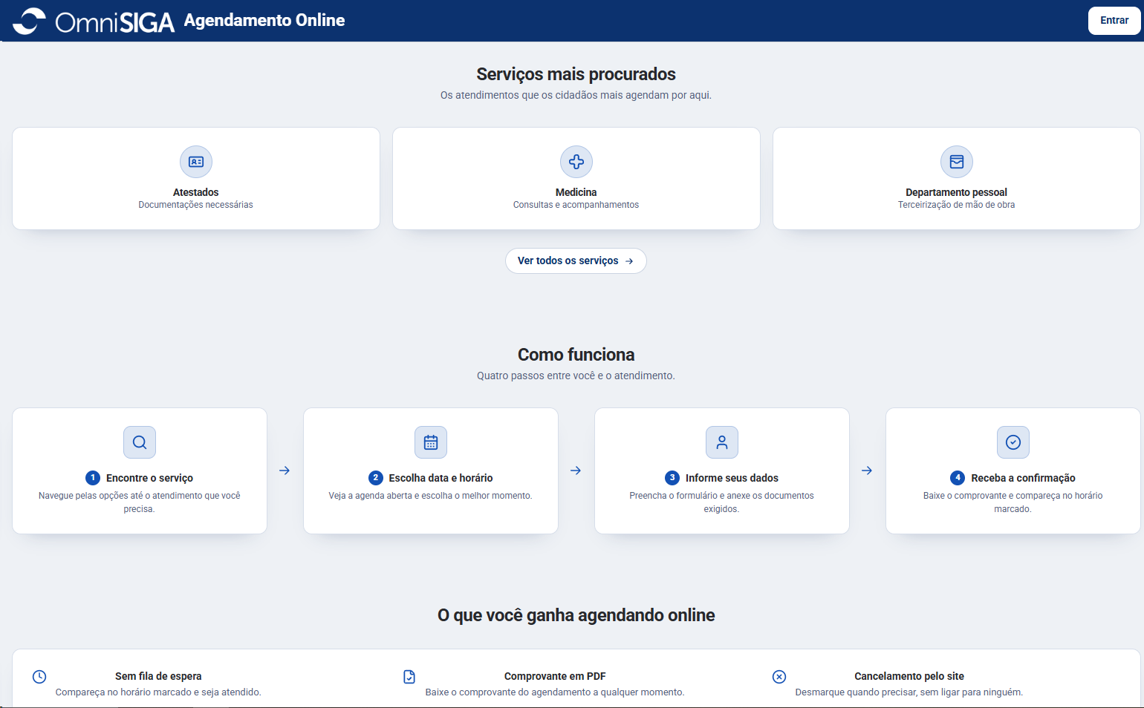The width and height of the screenshot is (1144, 708).
Task: Click the Entrar button
Action: 1114,21
